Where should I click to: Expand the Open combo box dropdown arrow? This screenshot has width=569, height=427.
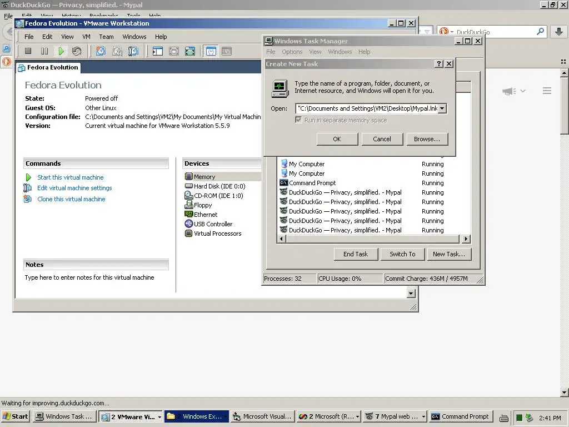442,108
